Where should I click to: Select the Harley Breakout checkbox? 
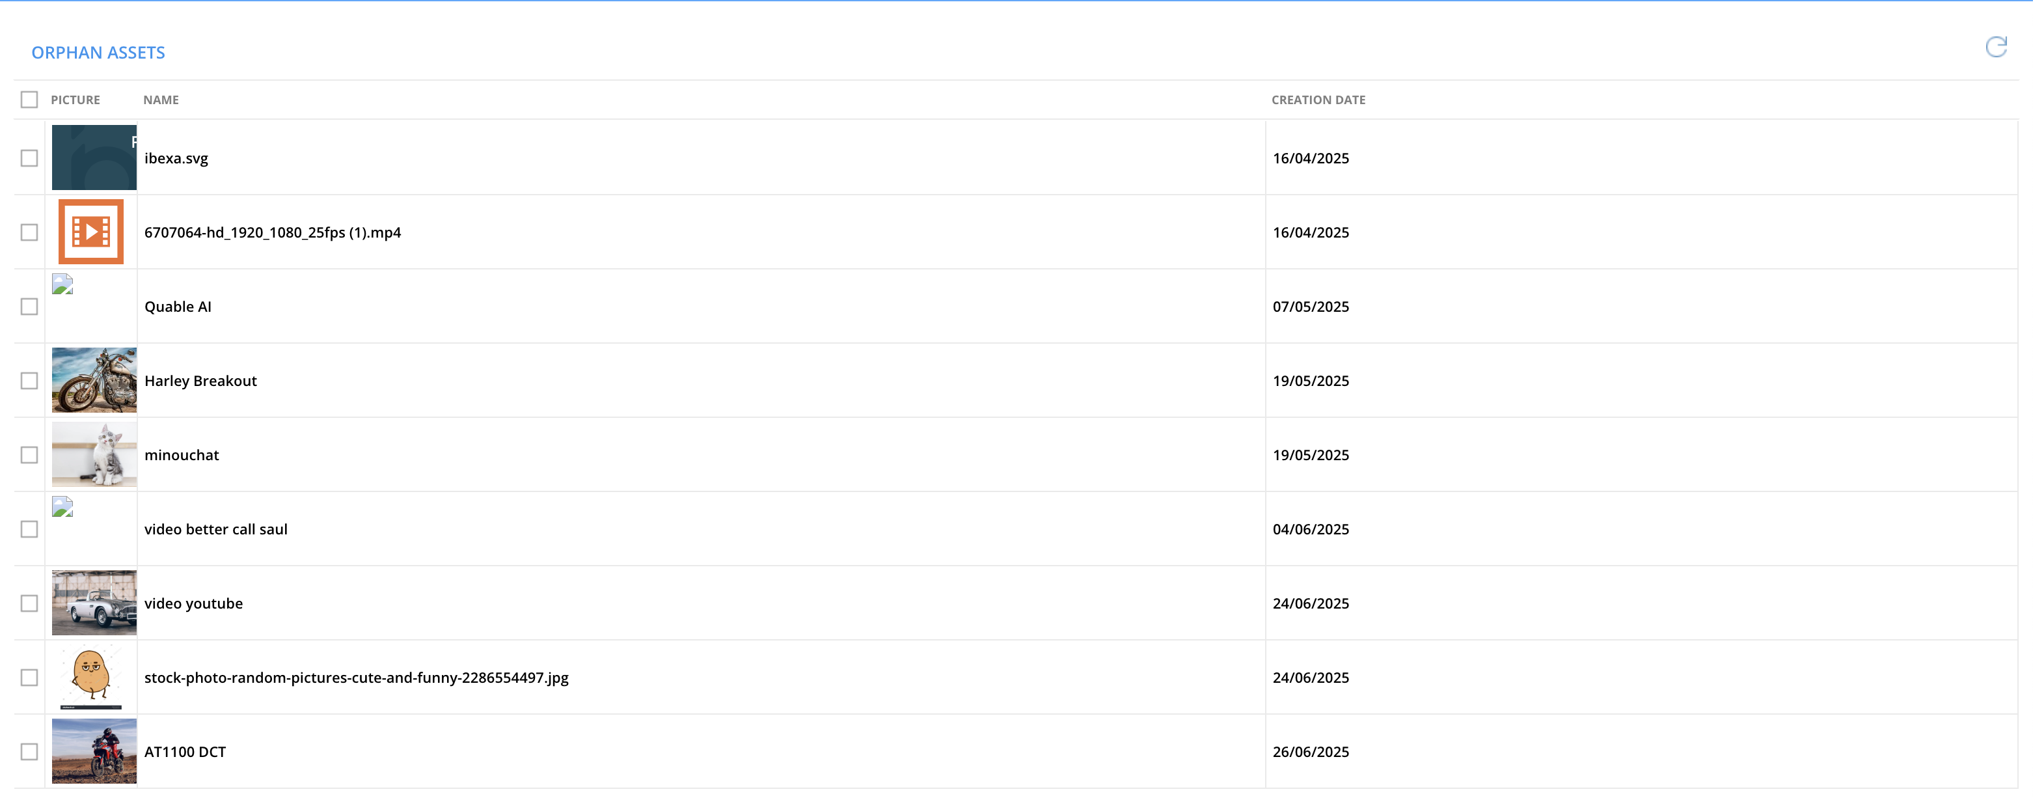coord(29,381)
